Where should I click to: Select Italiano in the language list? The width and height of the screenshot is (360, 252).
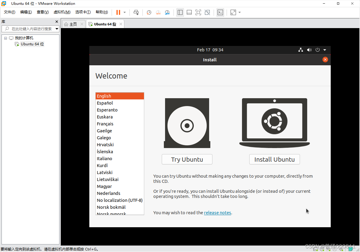[x=119, y=159]
